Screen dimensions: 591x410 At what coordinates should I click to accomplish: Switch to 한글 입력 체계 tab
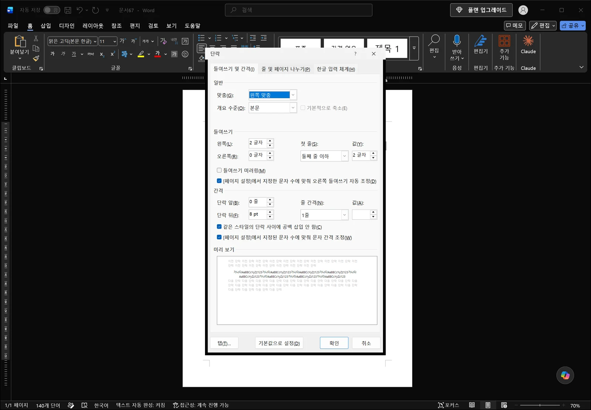pos(336,69)
